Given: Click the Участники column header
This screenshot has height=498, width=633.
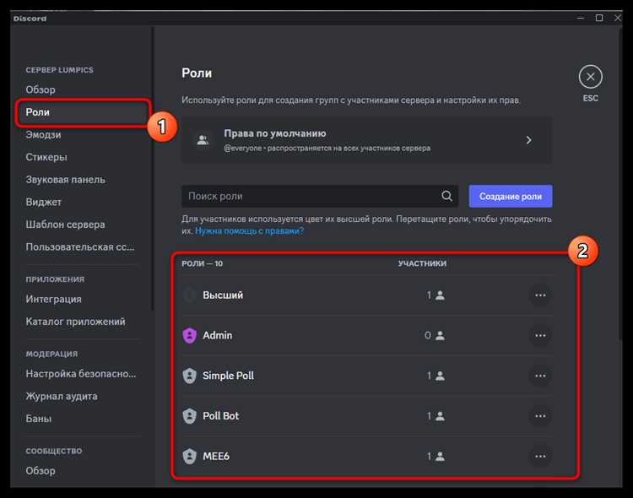Looking at the screenshot, I should 422,263.
